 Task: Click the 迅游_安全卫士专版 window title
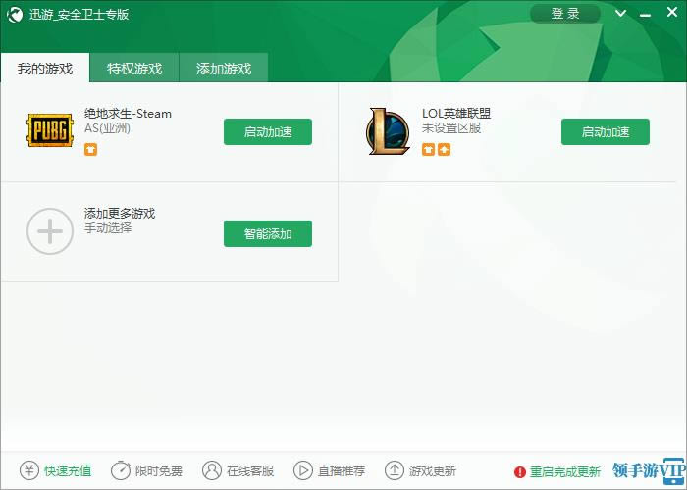click(79, 15)
